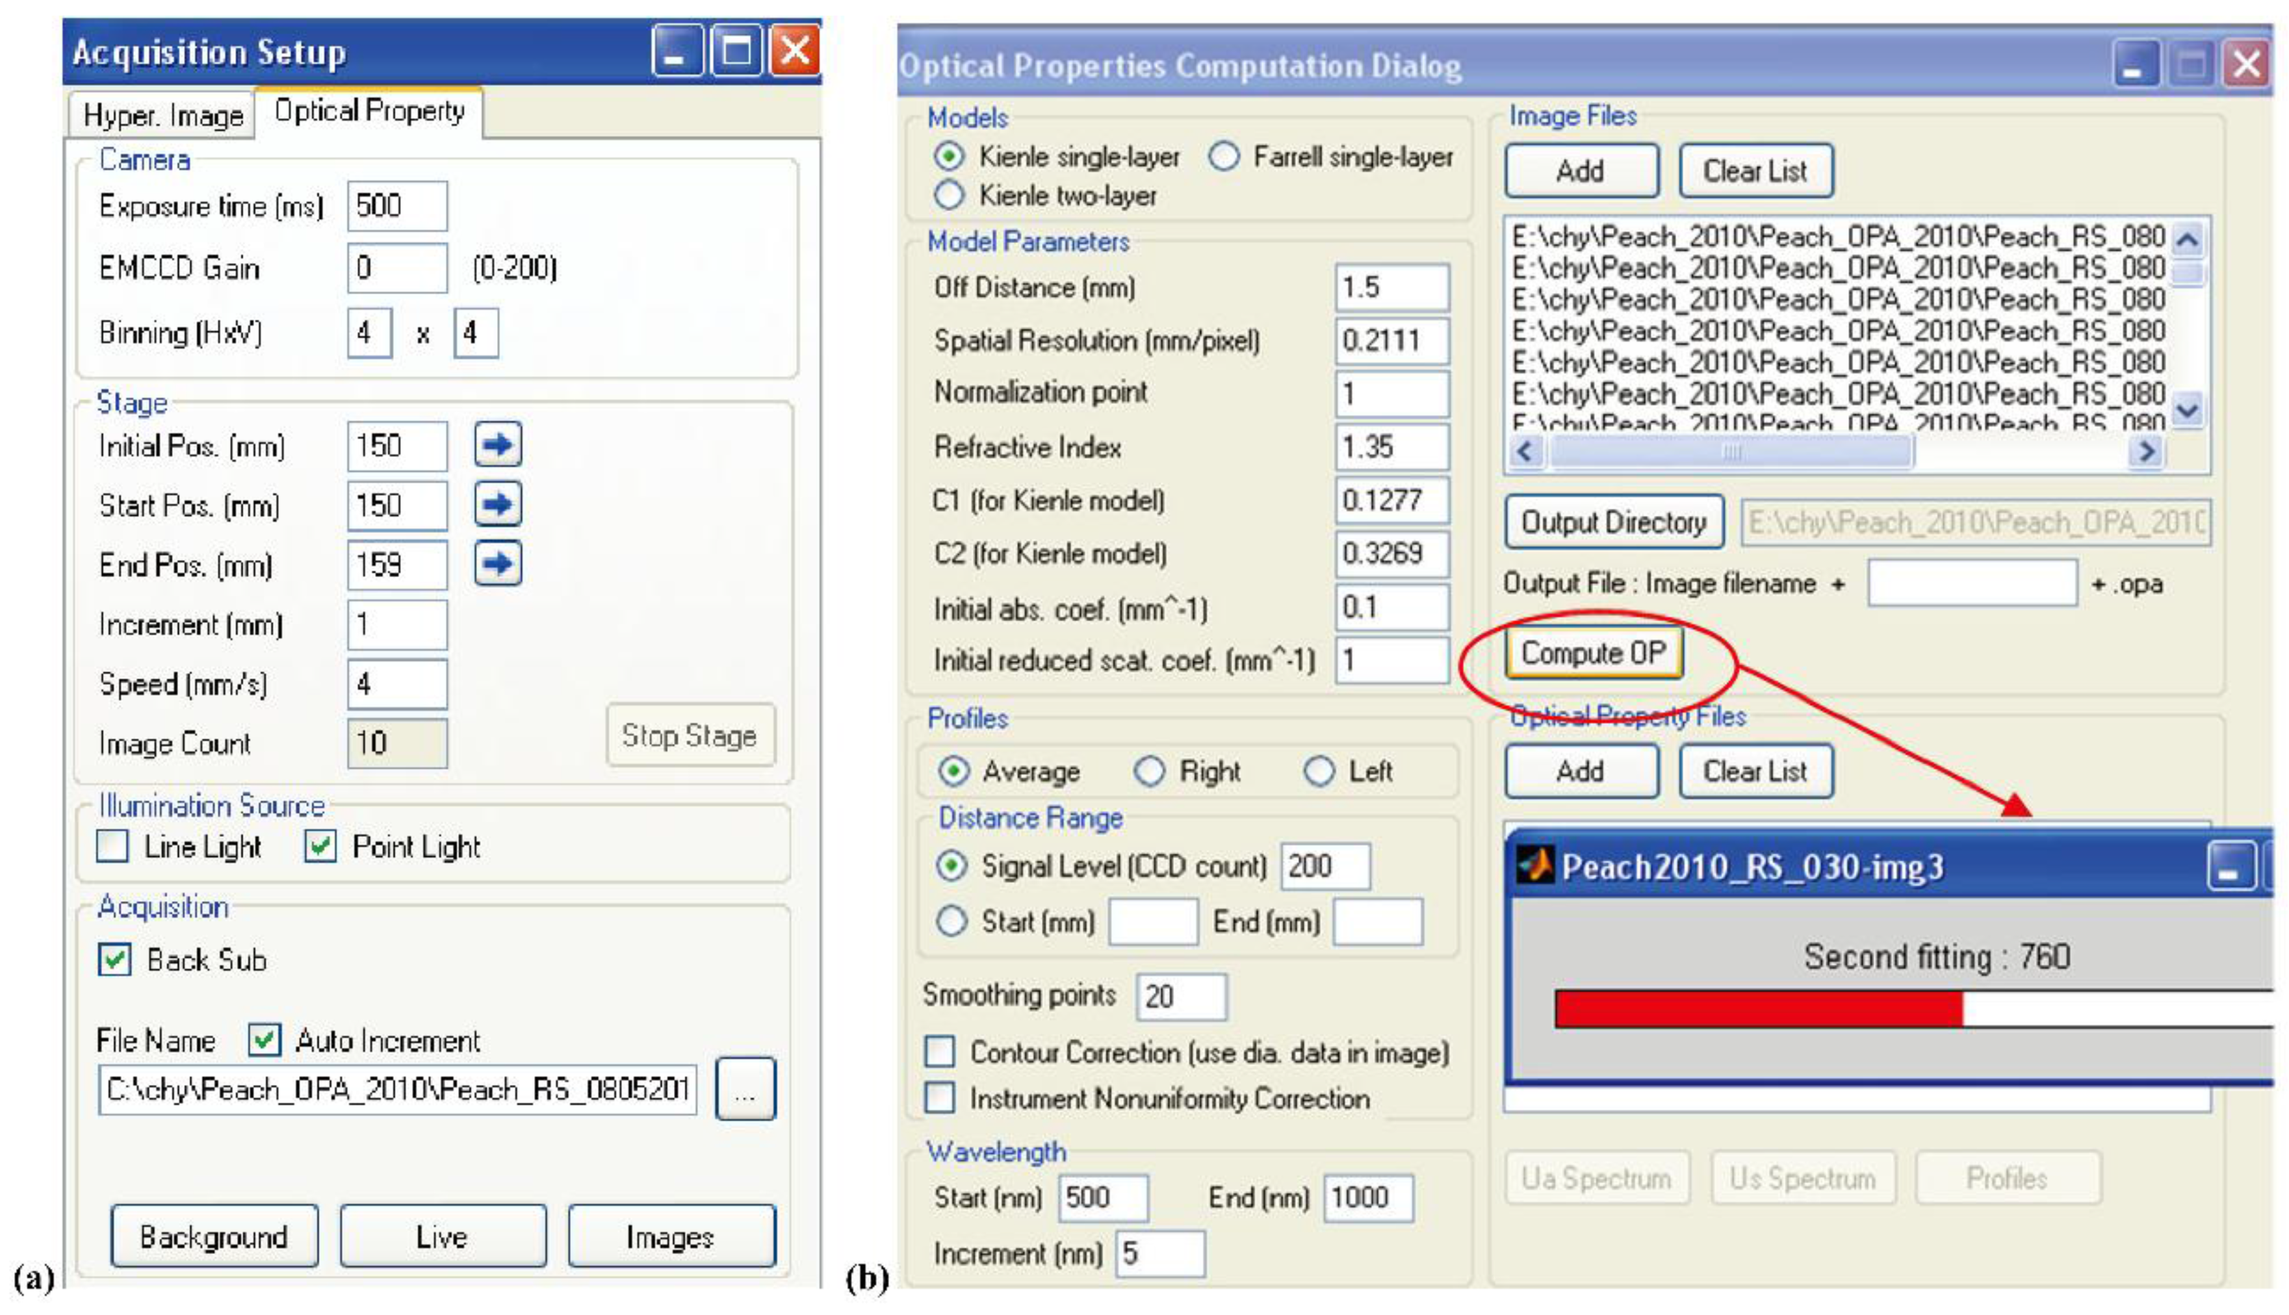Open the Optical Property tab

(369, 111)
